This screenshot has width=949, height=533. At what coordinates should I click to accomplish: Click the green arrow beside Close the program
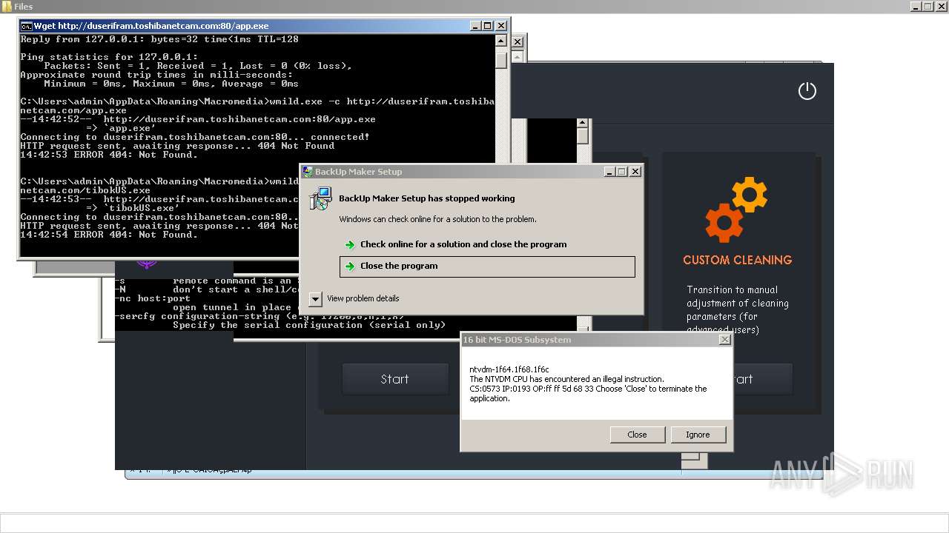click(350, 266)
